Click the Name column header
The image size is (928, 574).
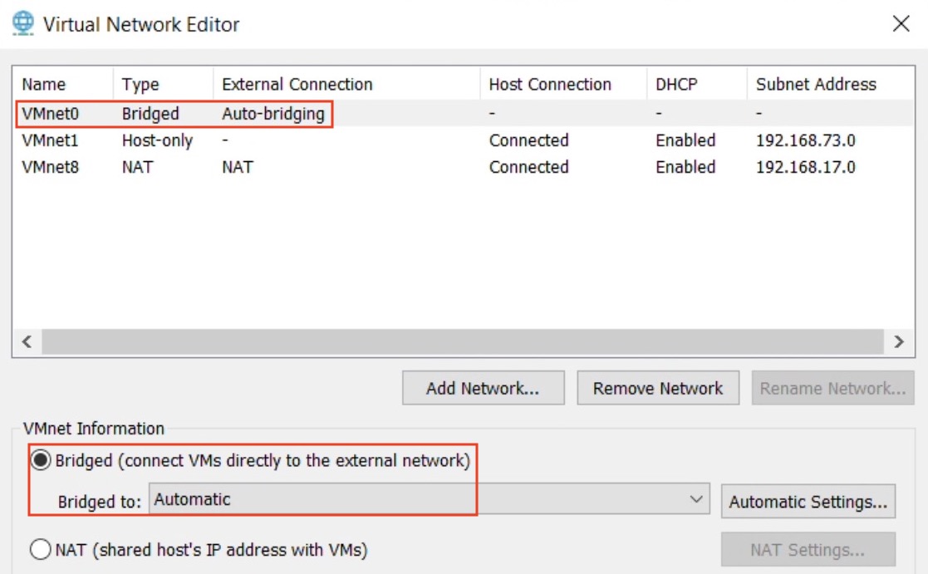click(44, 85)
